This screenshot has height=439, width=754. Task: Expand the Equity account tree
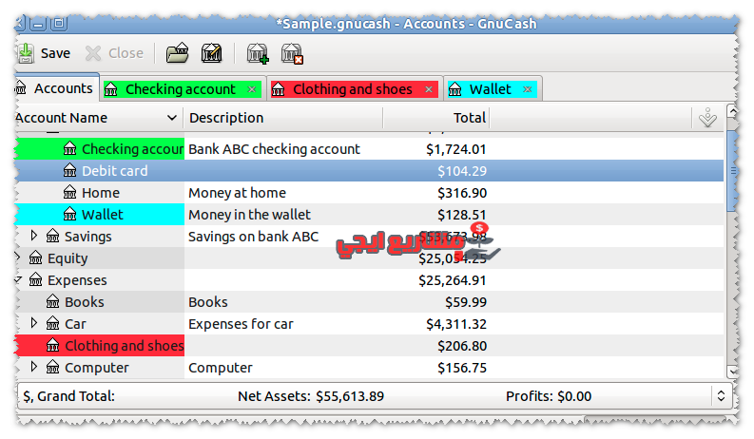[x=18, y=258]
